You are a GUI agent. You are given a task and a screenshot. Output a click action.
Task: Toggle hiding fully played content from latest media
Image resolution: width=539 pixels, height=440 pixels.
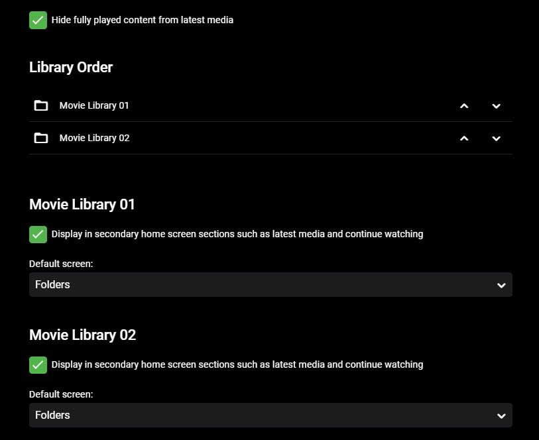point(38,20)
